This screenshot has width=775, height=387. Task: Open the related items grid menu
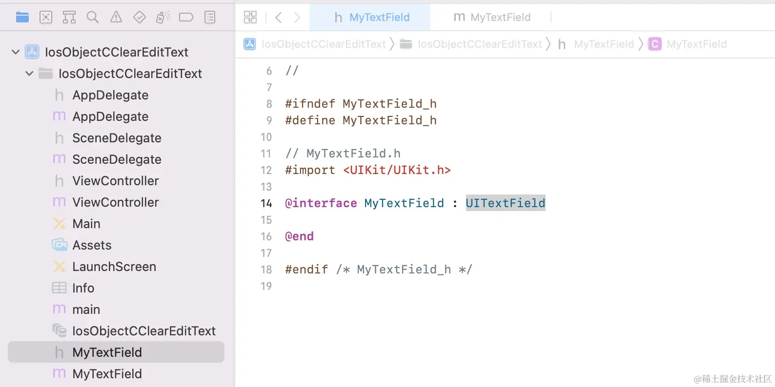pos(250,18)
